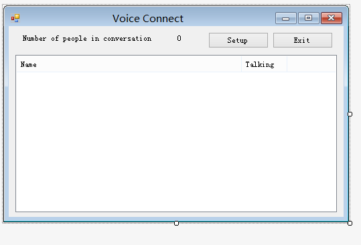361x245 pixels.
Task: Select the Name column header
Action: [129, 64]
